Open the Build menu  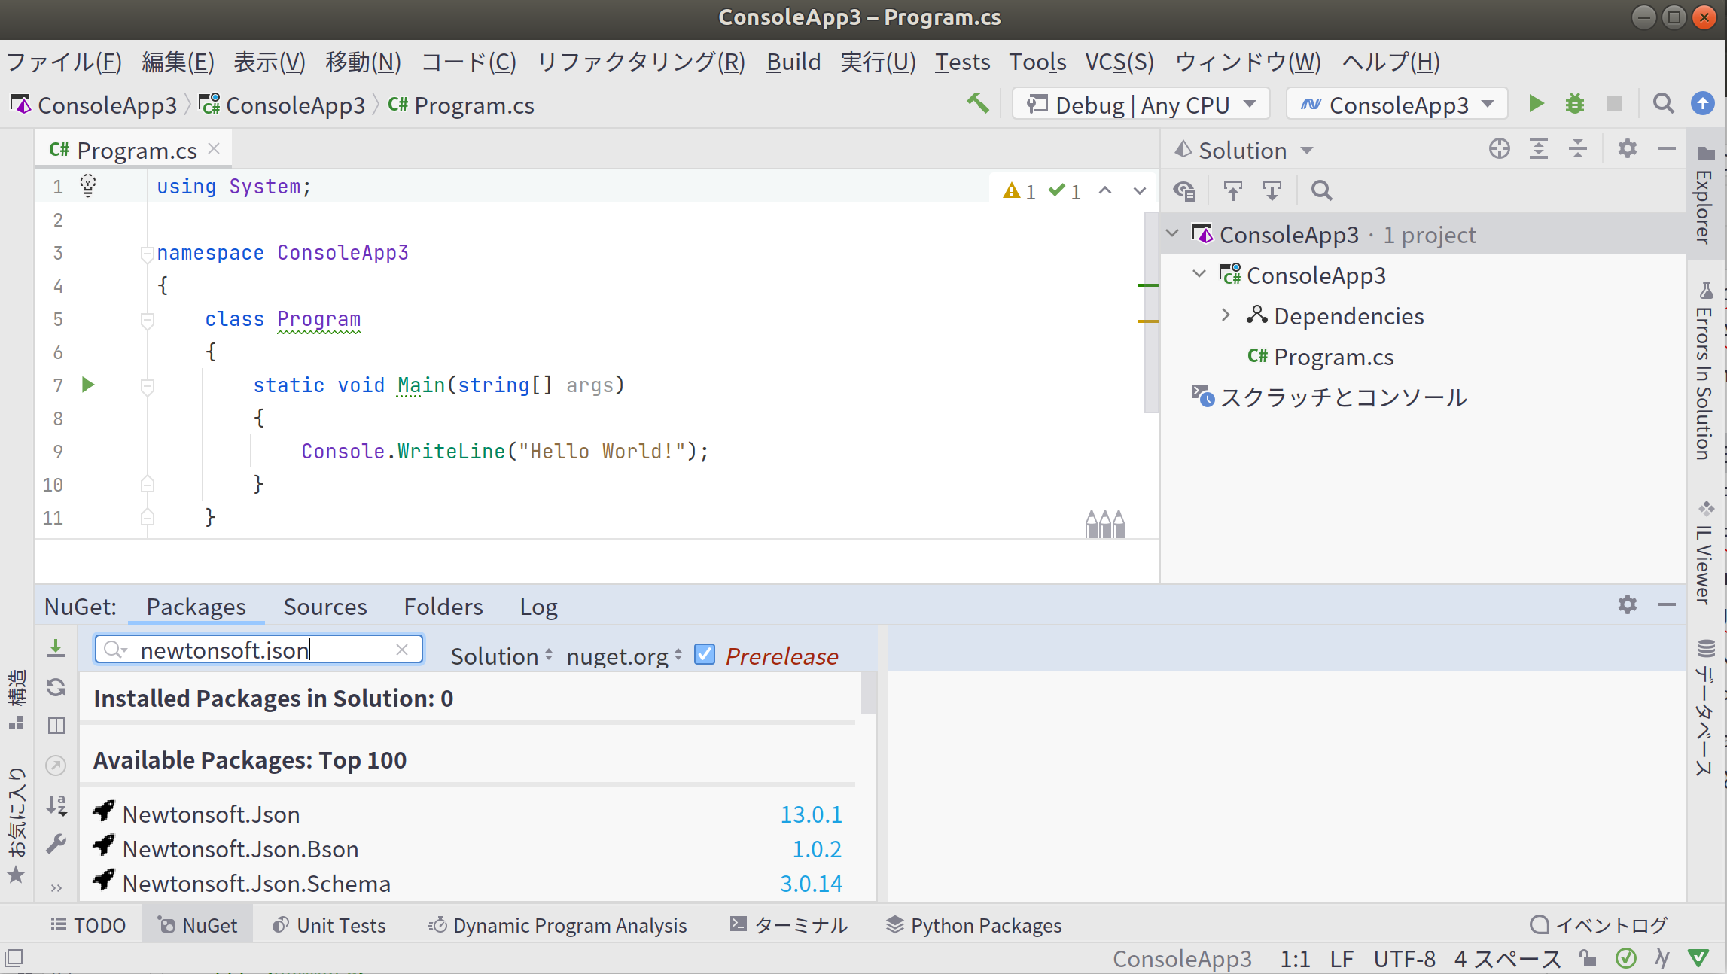[793, 62]
